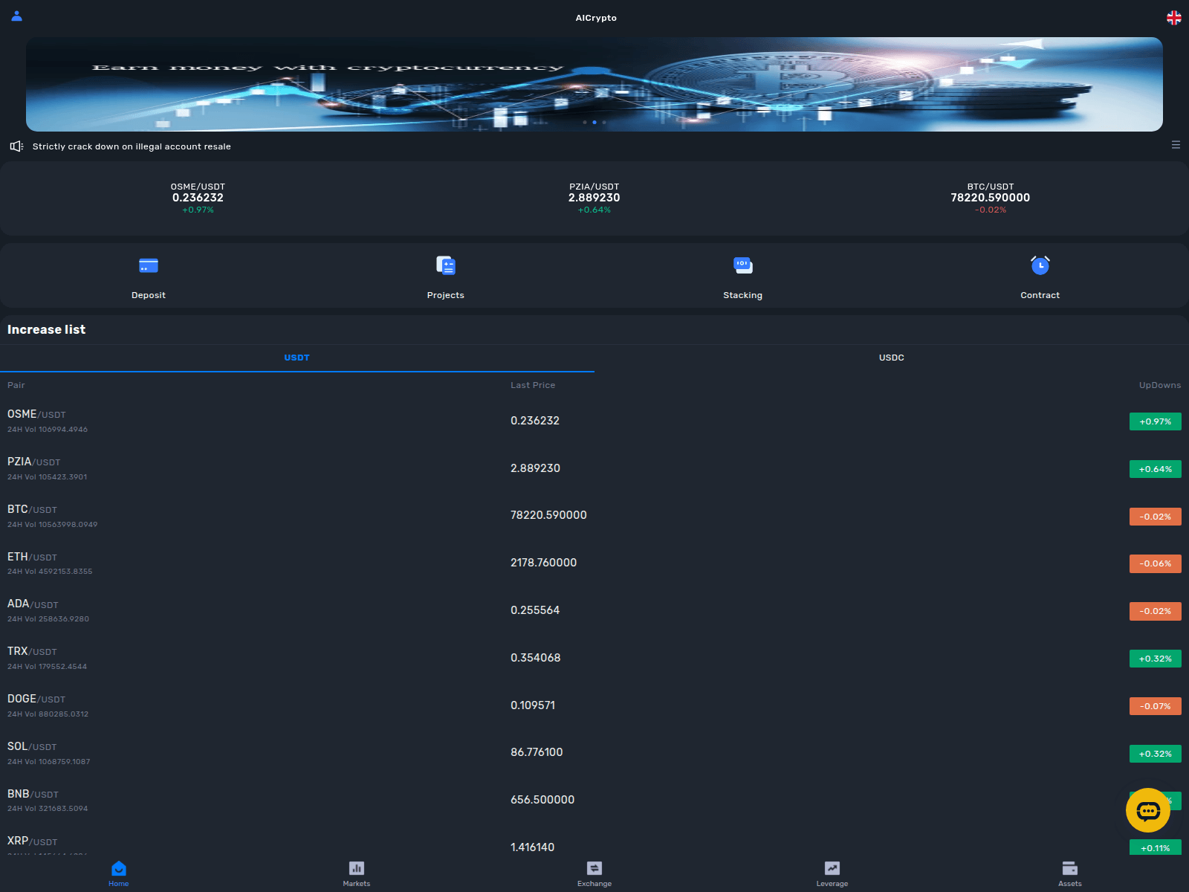Open the Contract alarm clock icon
1189x892 pixels.
(1040, 265)
